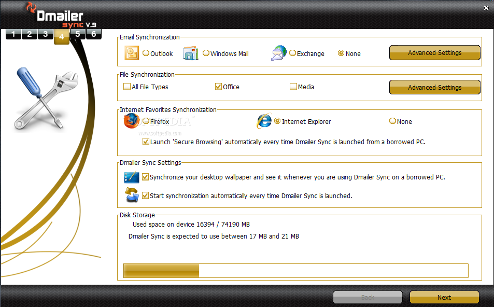This screenshot has height=307, width=494.
Task: Click the Windows Mail icon
Action: pos(191,53)
